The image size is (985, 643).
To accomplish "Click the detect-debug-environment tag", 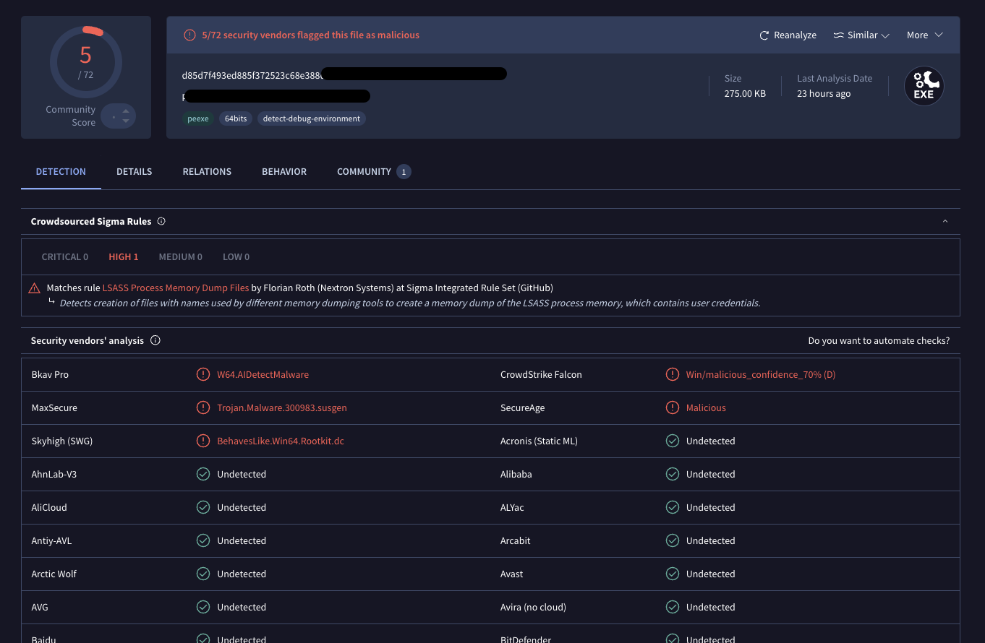I will pyautogui.click(x=311, y=118).
